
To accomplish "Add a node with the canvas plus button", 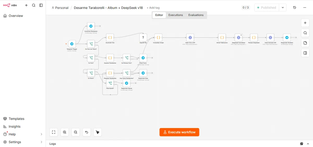I will click(305, 23).
